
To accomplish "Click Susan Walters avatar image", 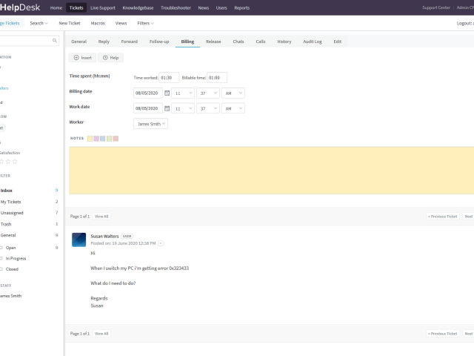I will click(x=79, y=240).
